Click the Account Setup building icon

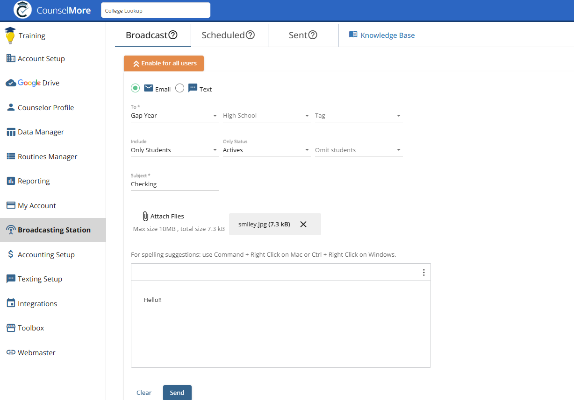coord(11,58)
